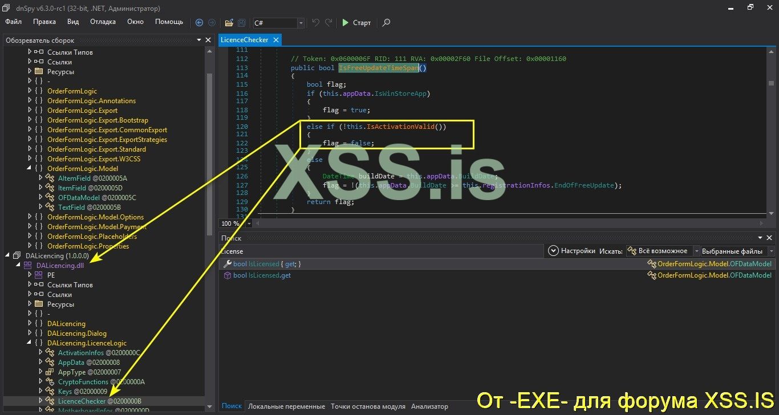Click the navigate back arrow in toolbar
This screenshot has height=415, width=779.
pos(199,23)
